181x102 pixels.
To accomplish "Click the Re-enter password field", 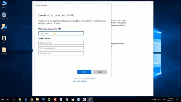I will tap(61, 48).
